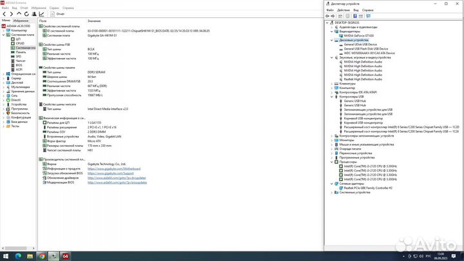The image size is (464, 261).
Task: Click Device Manager toolbar back arrow
Action: (x=327, y=16)
